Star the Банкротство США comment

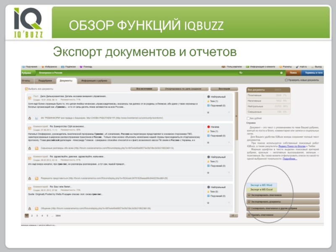click(208, 142)
